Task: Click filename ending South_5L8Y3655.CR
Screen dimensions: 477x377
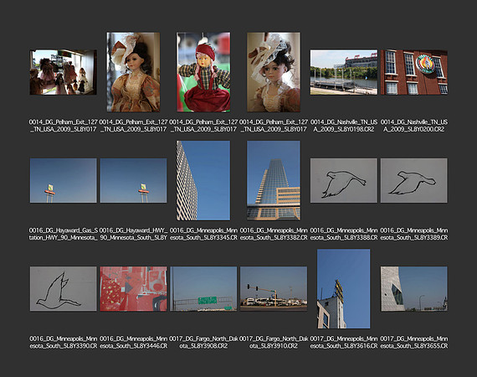Action: [x=414, y=343]
